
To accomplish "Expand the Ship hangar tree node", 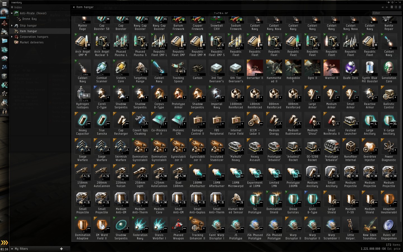I will [x=12, y=25].
